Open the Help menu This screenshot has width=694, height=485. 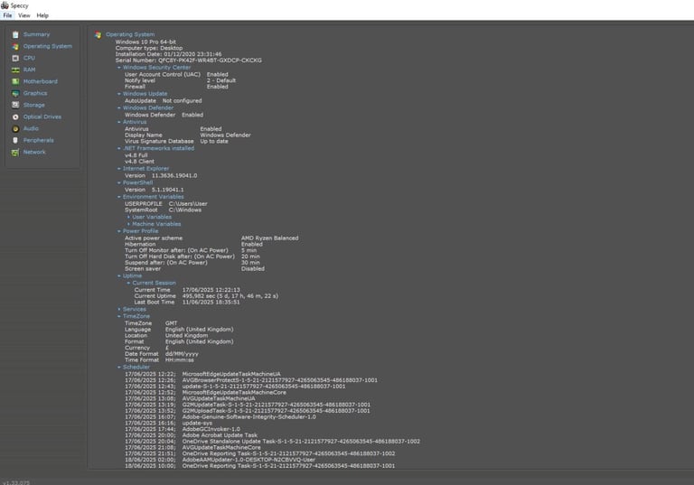pyautogui.click(x=42, y=15)
